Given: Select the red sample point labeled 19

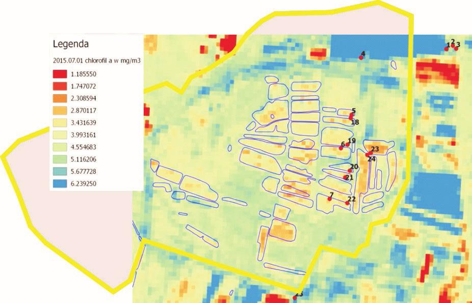Looking at the screenshot, I should point(348,145).
